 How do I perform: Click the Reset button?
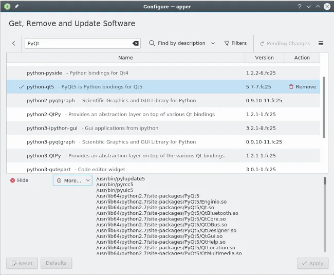tap(22, 263)
